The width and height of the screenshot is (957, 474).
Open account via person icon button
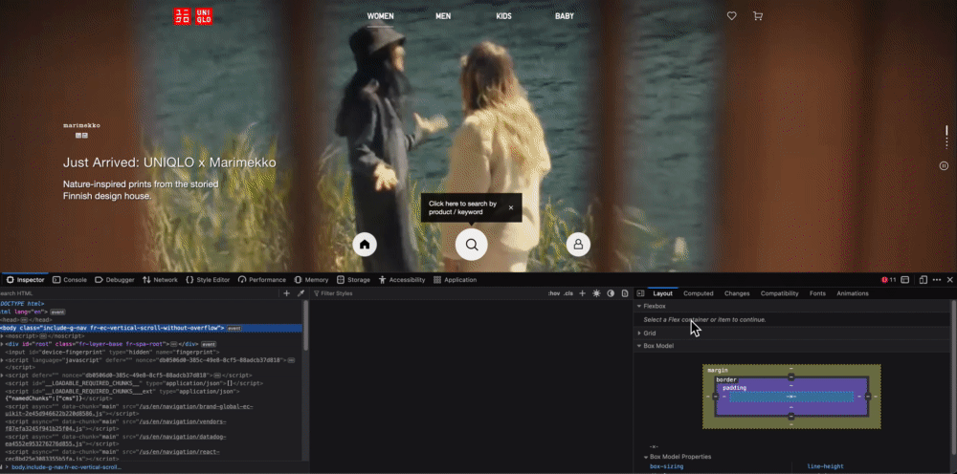(x=578, y=245)
